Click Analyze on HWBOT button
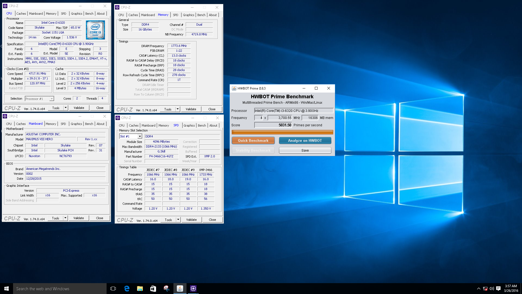 (305, 140)
